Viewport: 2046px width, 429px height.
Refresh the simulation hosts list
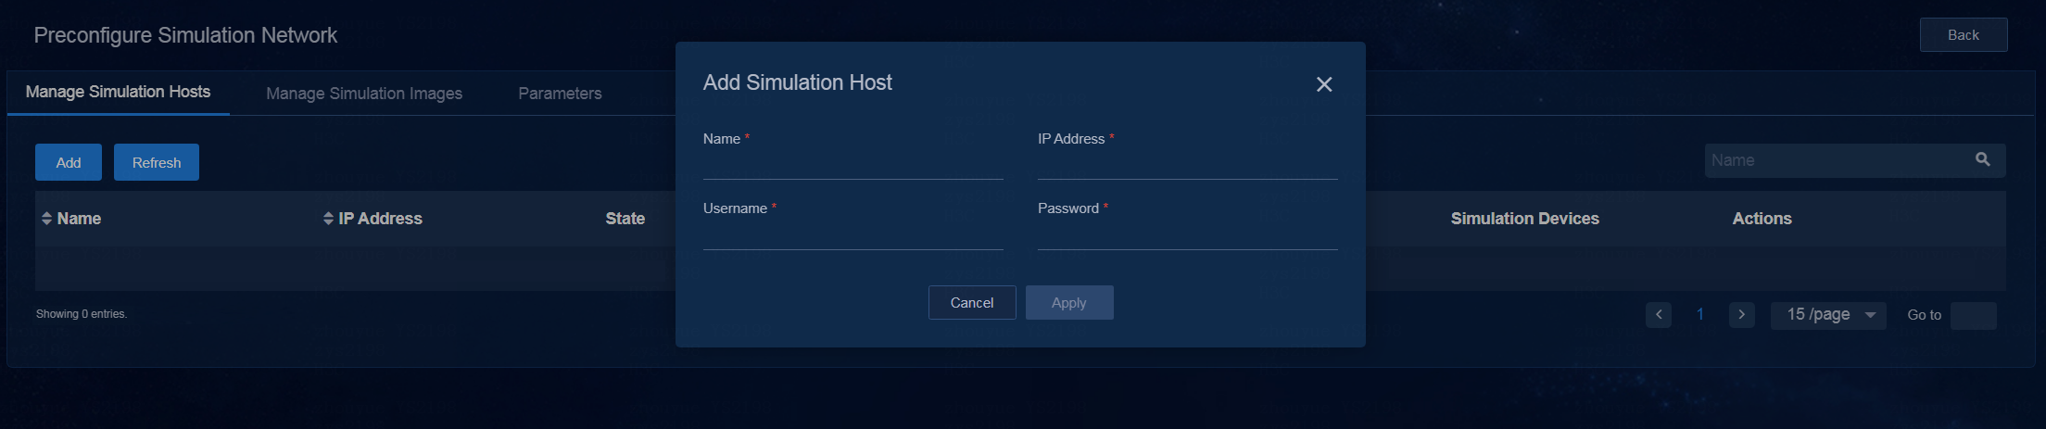[x=157, y=162]
